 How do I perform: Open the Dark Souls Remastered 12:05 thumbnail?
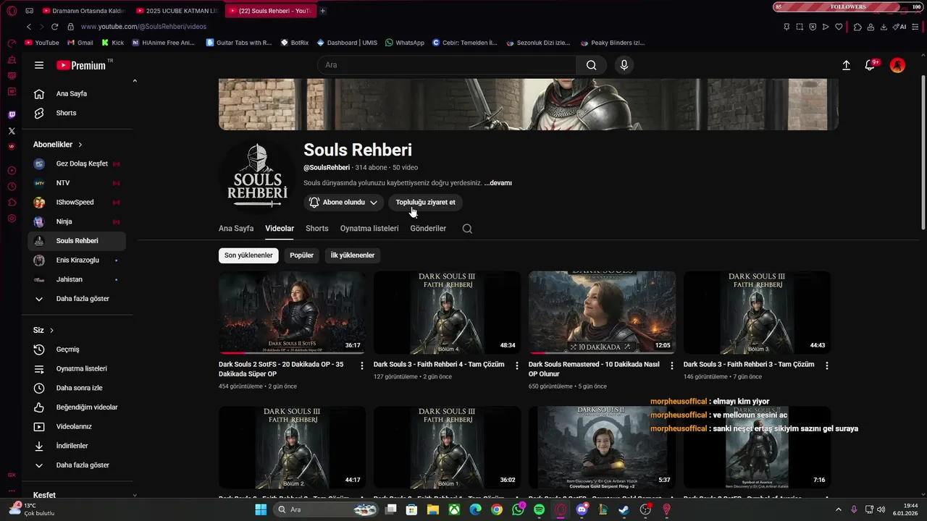click(602, 313)
